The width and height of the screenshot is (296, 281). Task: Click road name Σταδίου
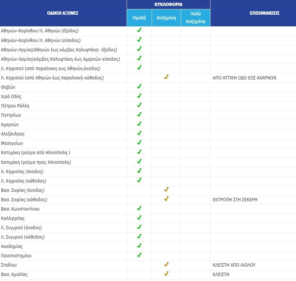pos(9,265)
